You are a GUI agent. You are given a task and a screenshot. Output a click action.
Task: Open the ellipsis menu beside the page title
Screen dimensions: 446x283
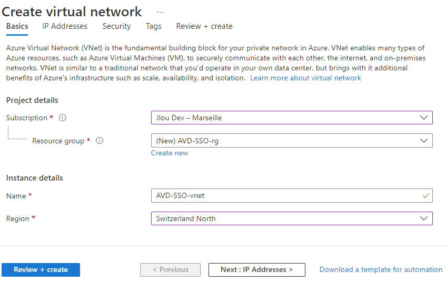click(x=160, y=13)
